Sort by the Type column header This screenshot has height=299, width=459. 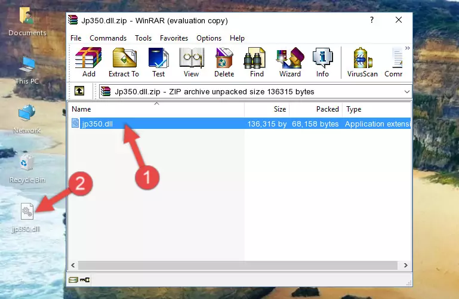click(x=377, y=109)
